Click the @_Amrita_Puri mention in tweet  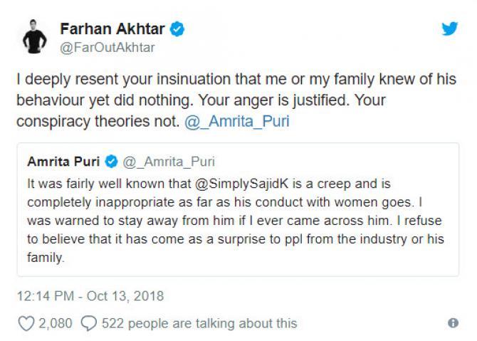coord(237,121)
